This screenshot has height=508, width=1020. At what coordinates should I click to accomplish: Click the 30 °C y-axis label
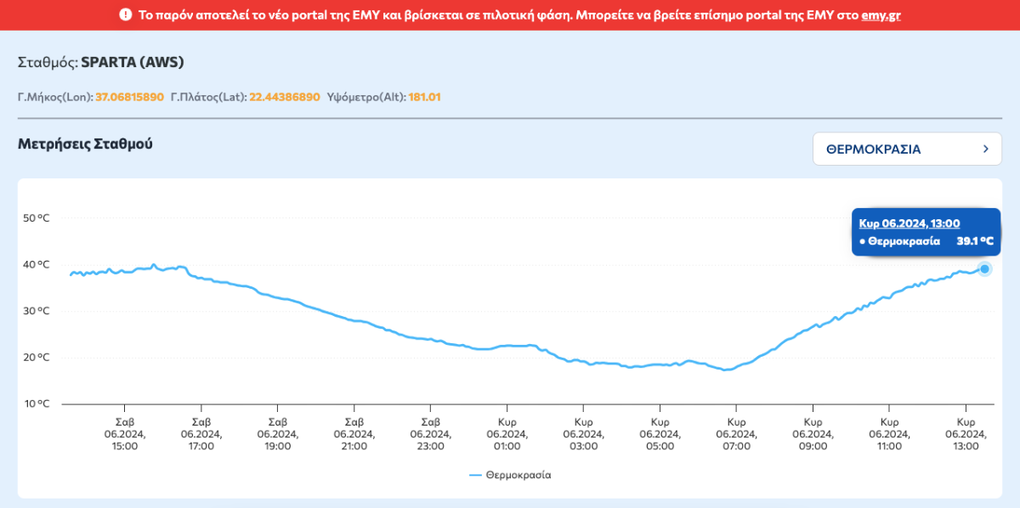pos(37,311)
